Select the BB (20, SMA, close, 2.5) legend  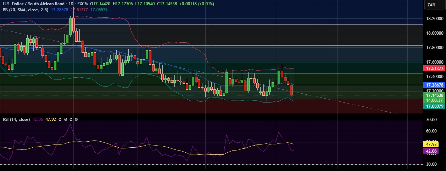point(25,10)
